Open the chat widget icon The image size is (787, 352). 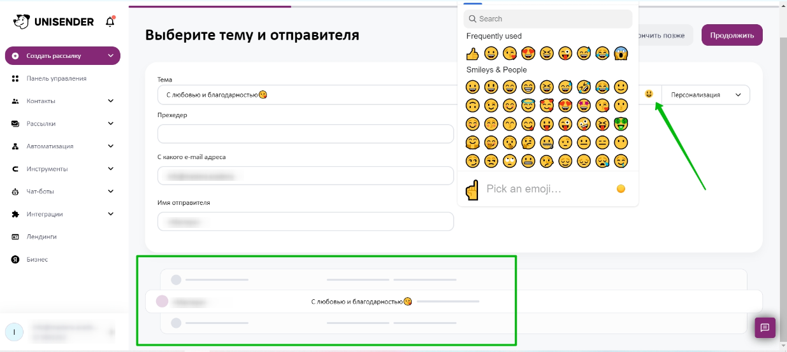click(x=765, y=328)
